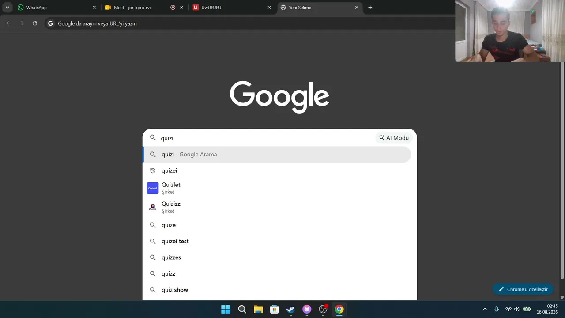Focus the address bar URL field
Image resolution: width=565 pixels, height=318 pixels.
click(249, 23)
